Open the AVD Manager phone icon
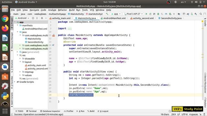Viewport: 207px width, 116px height. 192,14
